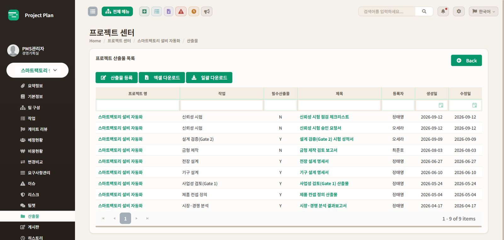Open 신뢰성 시험 점검 체크리스트 link
The height and width of the screenshot is (240, 504).
[x=324, y=117]
